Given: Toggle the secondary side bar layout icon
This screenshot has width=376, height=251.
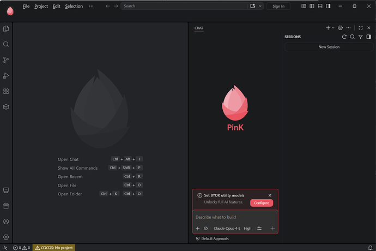Looking at the screenshot, I should (328, 6).
